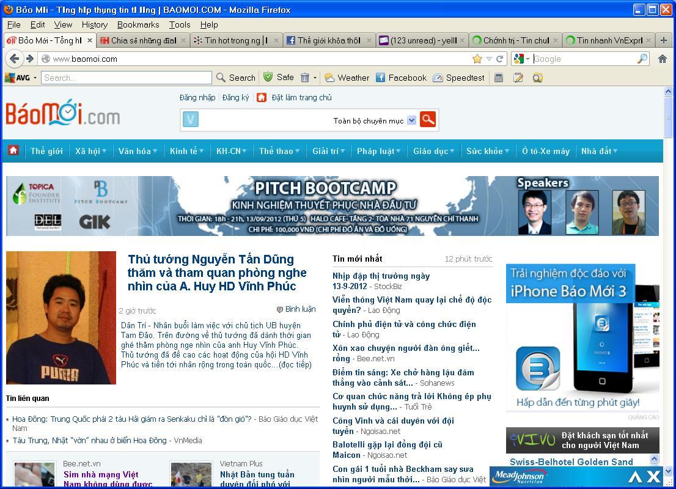
Task: Open the Google search engine selector dropdown
Action: [527, 59]
